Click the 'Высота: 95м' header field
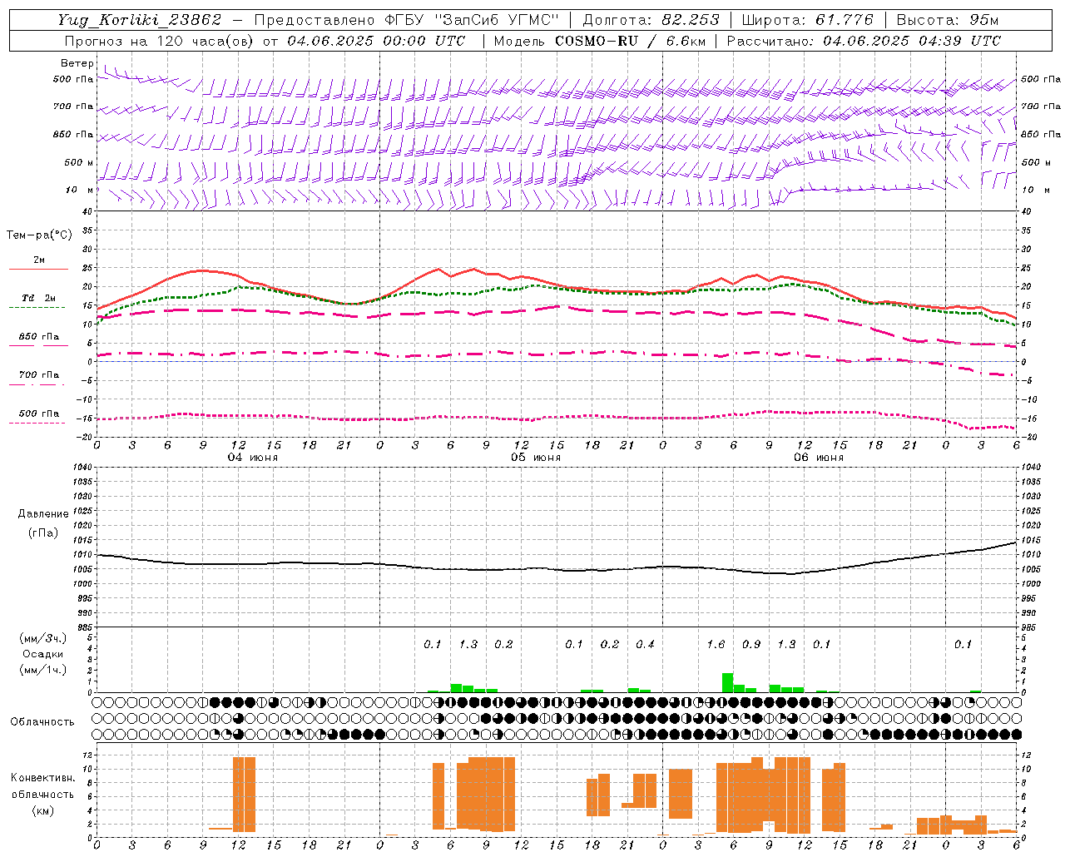1065x852 pixels. pyautogui.click(x=947, y=20)
